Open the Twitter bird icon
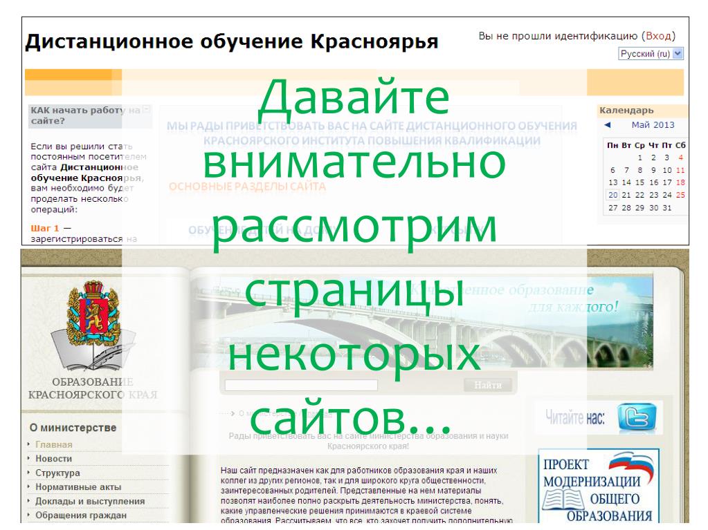 tap(637, 417)
